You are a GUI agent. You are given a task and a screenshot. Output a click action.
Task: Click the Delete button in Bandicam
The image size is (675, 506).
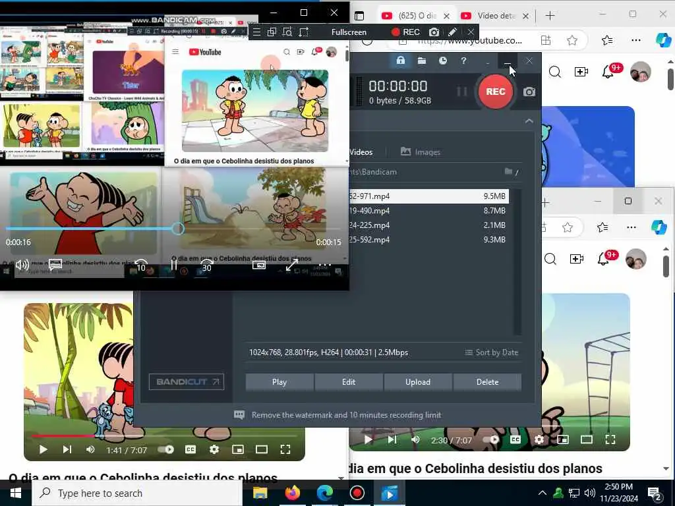tap(487, 382)
